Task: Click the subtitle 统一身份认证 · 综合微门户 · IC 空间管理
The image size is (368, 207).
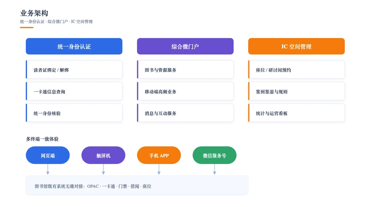Action: (x=56, y=21)
